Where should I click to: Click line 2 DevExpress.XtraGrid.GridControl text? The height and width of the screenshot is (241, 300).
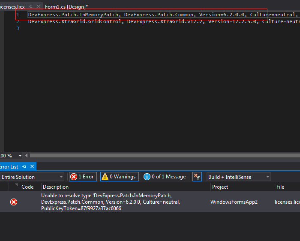(75, 21)
